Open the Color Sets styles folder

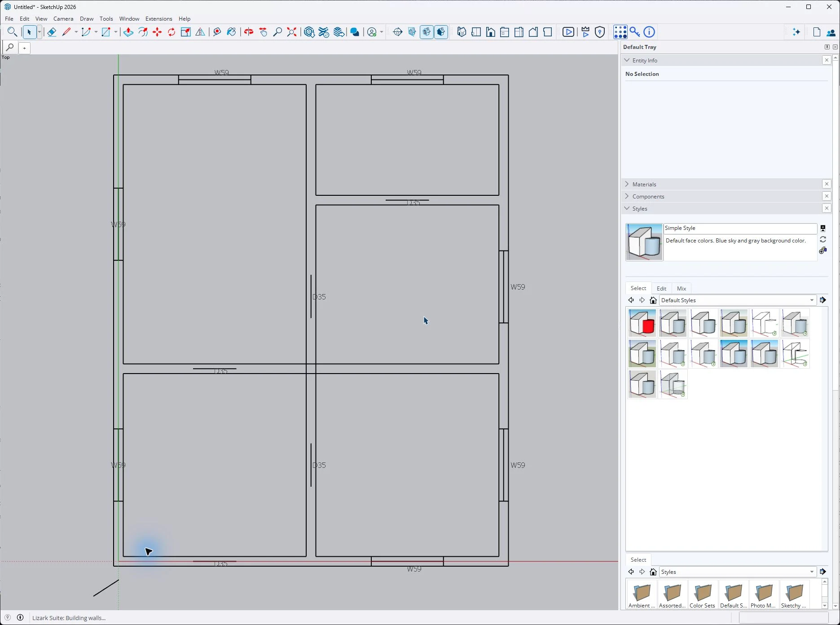[703, 595]
